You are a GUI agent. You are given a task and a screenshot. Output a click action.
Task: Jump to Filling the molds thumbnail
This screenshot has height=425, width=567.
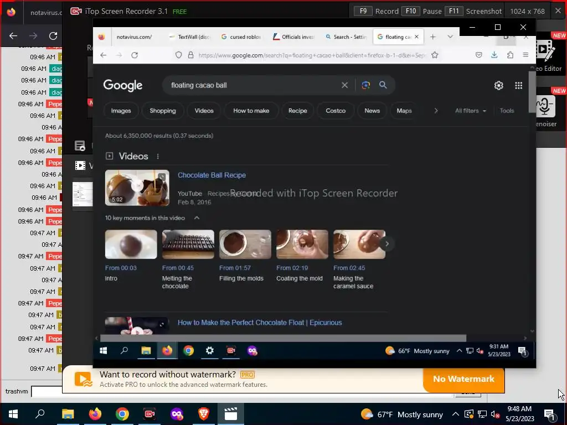point(245,244)
